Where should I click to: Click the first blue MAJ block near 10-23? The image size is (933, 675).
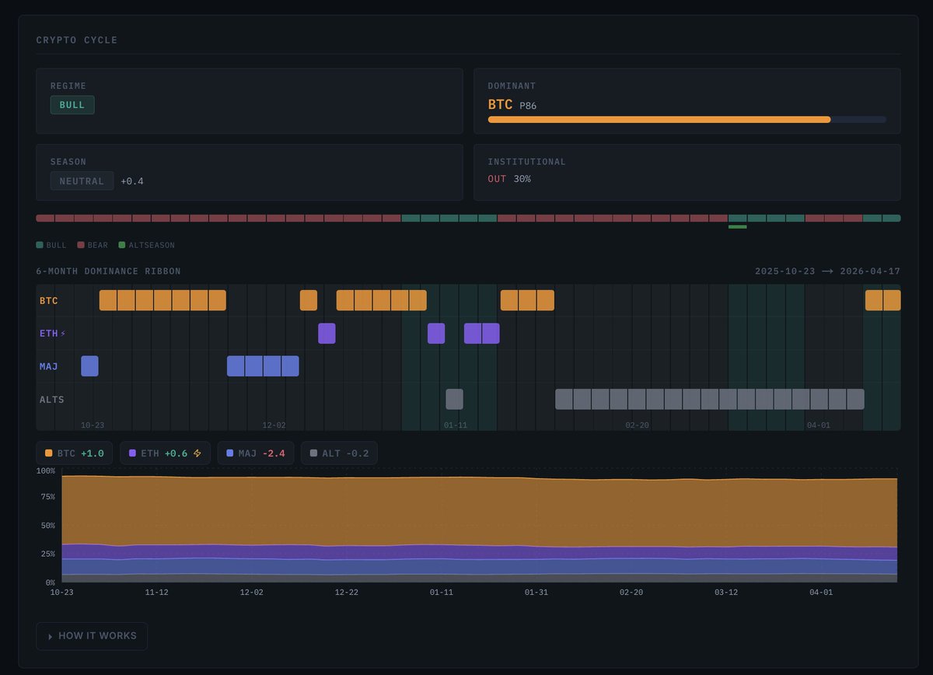[x=89, y=366]
